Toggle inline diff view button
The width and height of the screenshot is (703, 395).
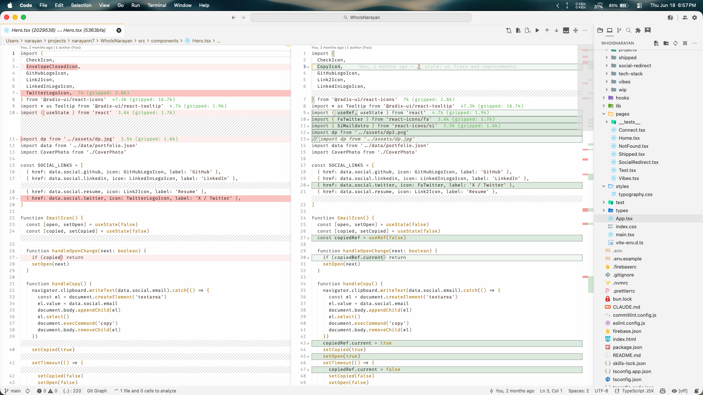pyautogui.click(x=566, y=30)
